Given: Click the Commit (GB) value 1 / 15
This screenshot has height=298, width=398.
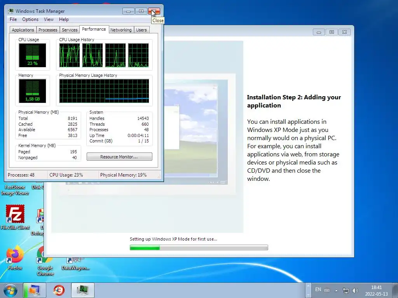Looking at the screenshot, I should (x=143, y=141).
